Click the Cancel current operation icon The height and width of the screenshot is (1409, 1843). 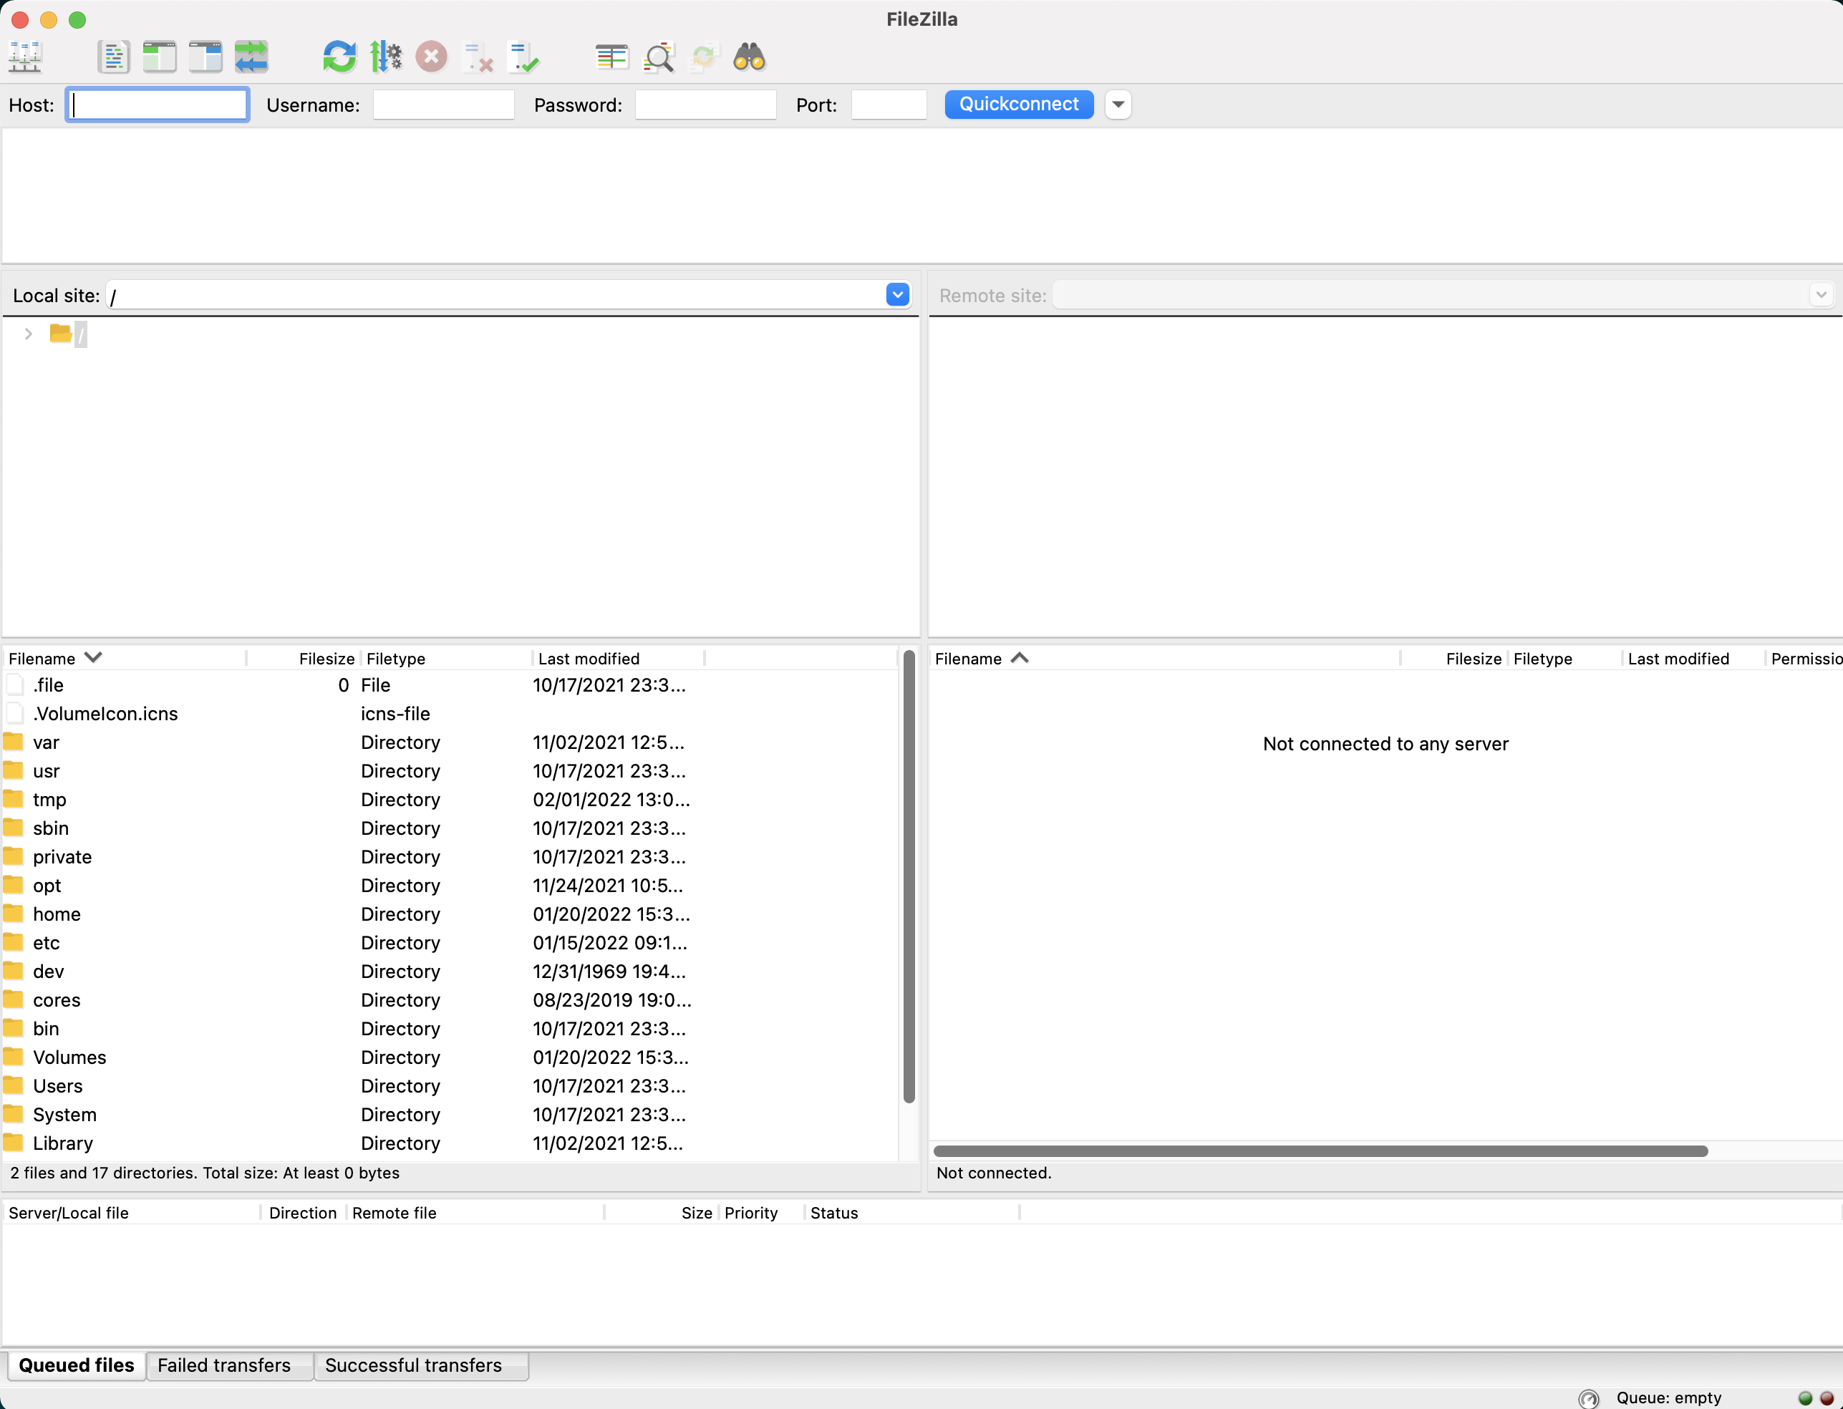coord(432,58)
